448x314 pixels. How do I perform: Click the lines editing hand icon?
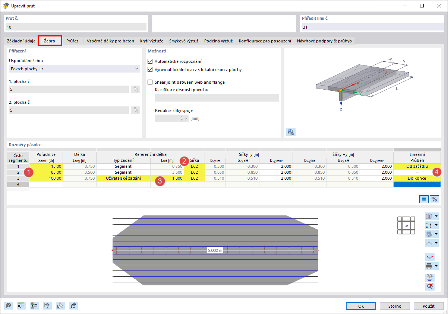pyautogui.click(x=429, y=278)
